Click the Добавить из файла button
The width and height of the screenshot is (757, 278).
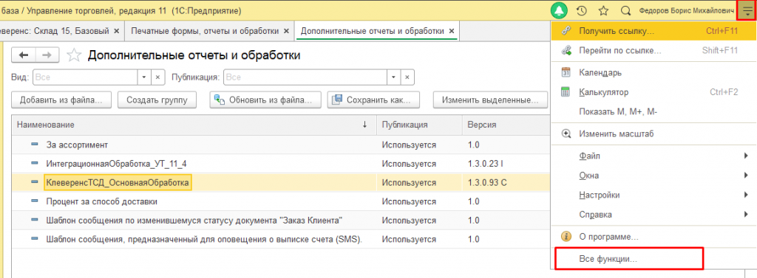pyautogui.click(x=61, y=100)
